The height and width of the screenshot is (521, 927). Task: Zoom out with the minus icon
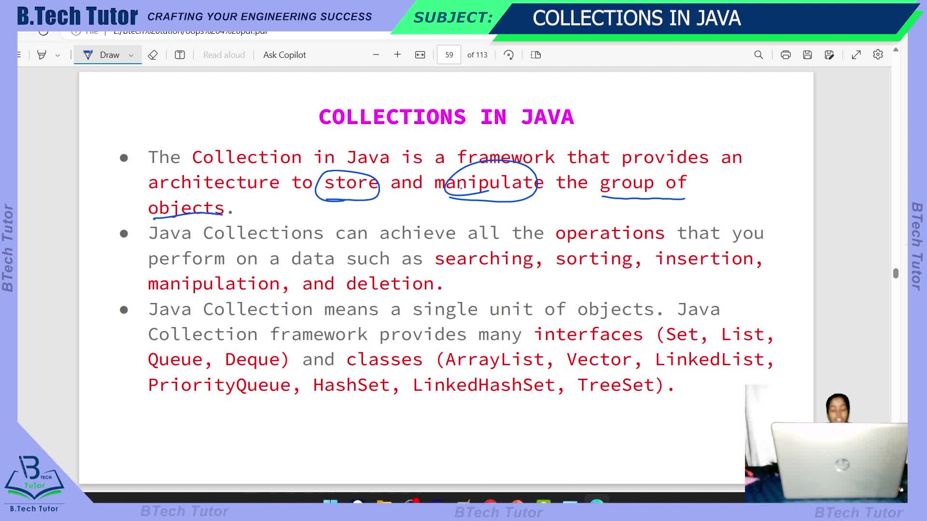point(376,55)
